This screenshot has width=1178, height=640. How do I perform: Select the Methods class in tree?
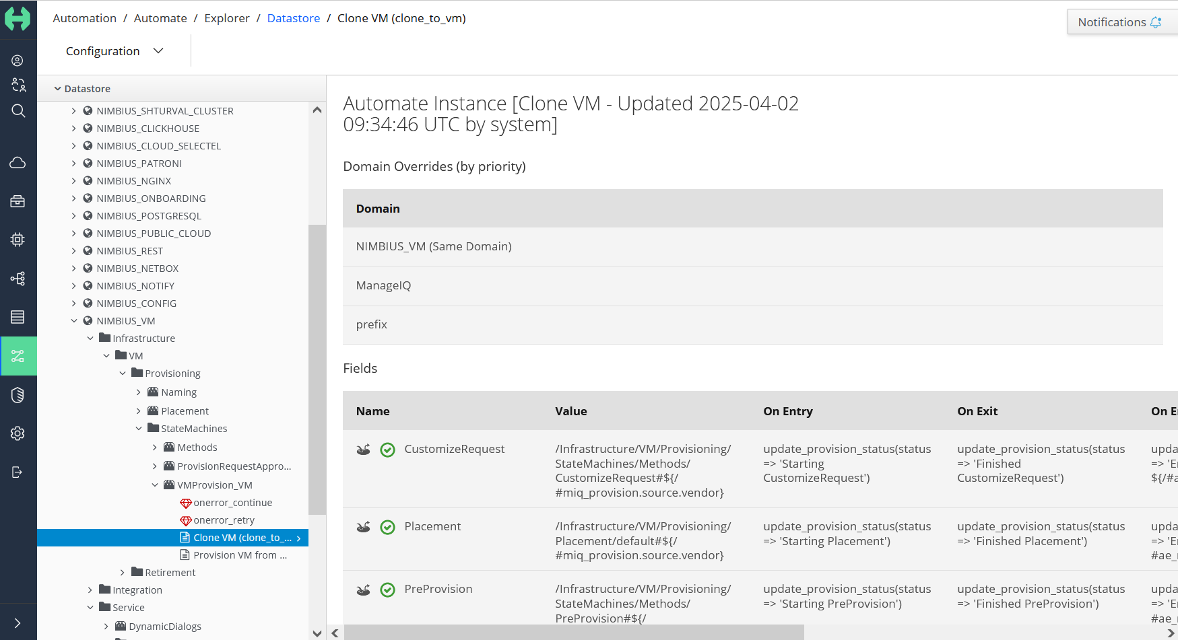coord(197,447)
